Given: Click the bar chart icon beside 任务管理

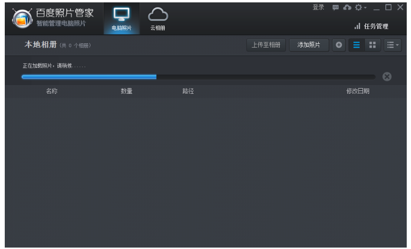Looking at the screenshot, I should (357, 26).
